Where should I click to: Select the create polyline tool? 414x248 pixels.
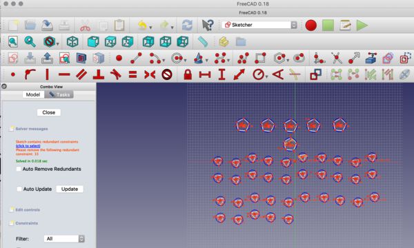point(243,58)
